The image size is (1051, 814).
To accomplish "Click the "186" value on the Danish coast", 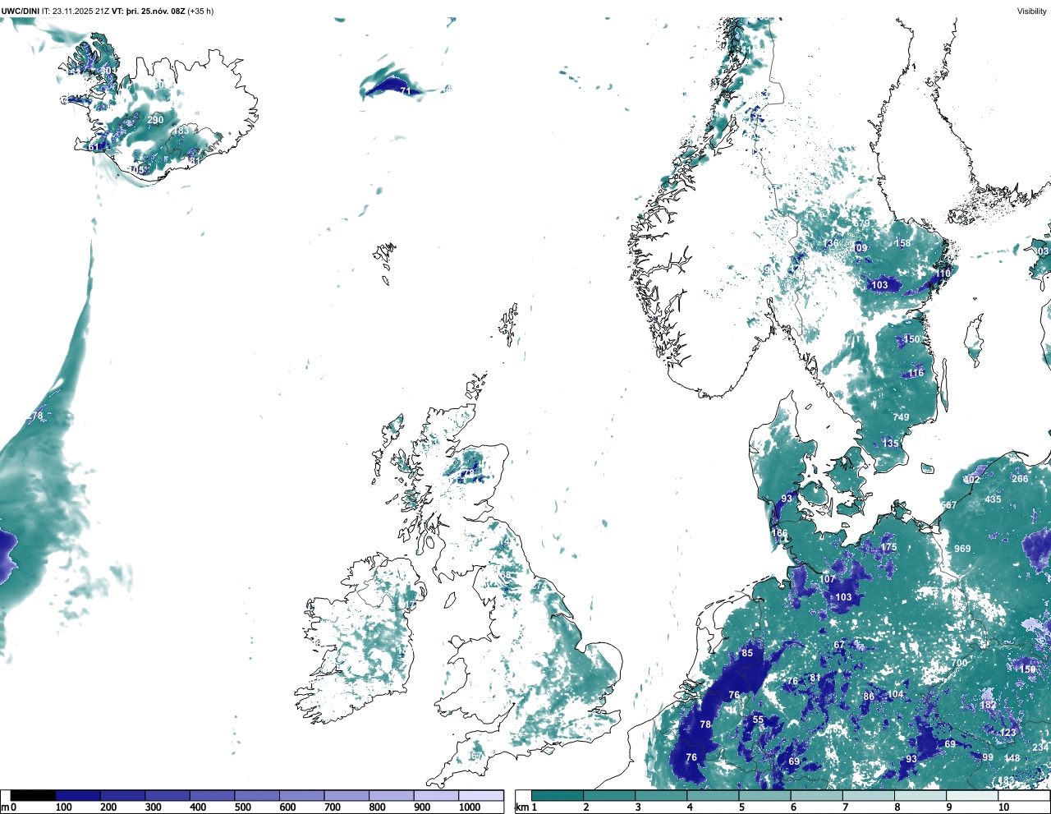I will [x=779, y=533].
